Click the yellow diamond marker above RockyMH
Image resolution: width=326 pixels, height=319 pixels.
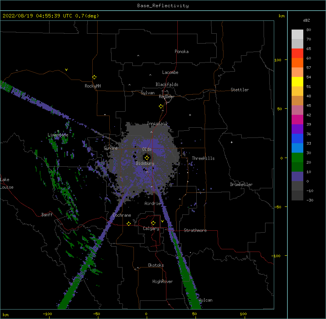(x=95, y=77)
